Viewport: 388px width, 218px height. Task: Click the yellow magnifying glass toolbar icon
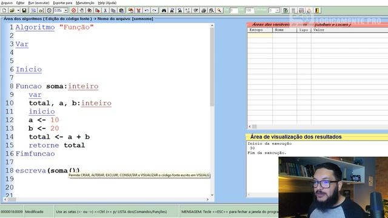click(x=219, y=10)
